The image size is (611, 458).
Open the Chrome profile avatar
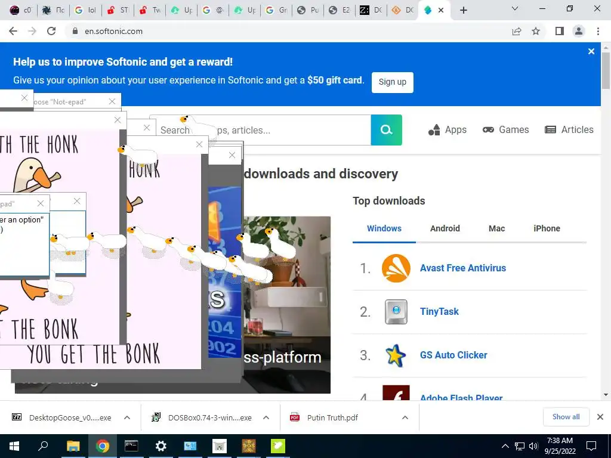[579, 31]
